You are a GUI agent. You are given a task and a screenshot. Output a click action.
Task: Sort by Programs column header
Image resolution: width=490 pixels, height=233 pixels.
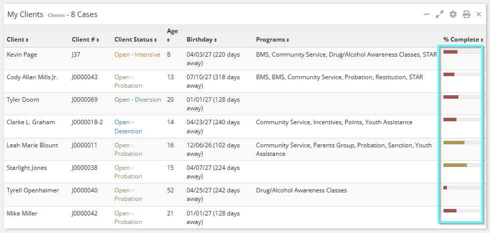tap(273, 40)
